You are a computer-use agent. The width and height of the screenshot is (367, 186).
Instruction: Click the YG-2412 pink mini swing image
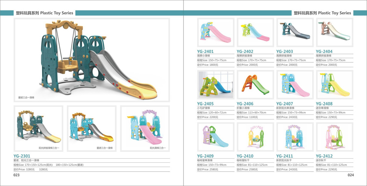334,137
